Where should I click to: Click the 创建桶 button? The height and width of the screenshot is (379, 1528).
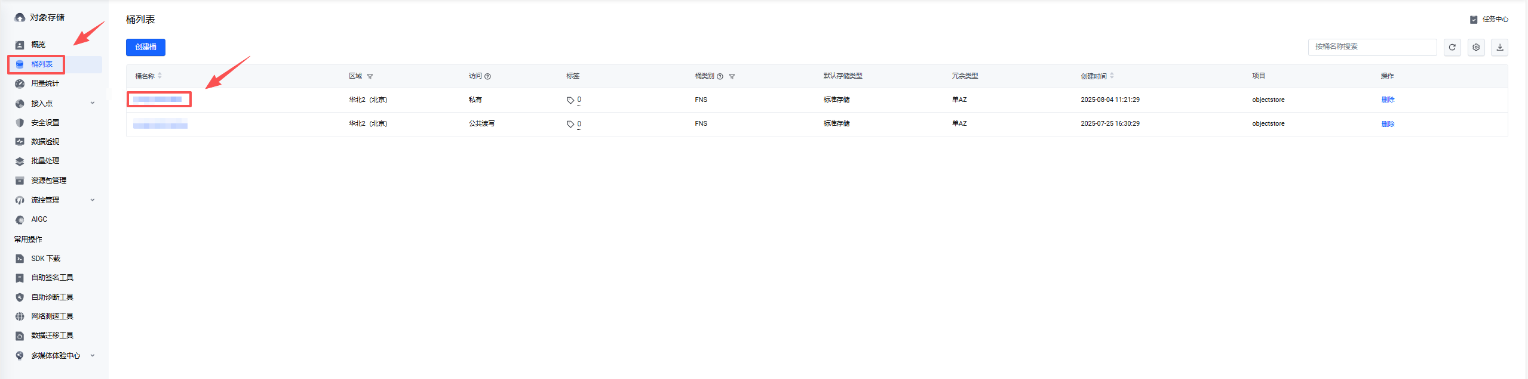[145, 47]
